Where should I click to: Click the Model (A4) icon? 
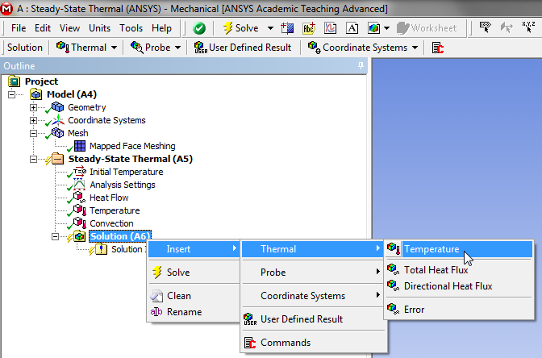tap(36, 94)
